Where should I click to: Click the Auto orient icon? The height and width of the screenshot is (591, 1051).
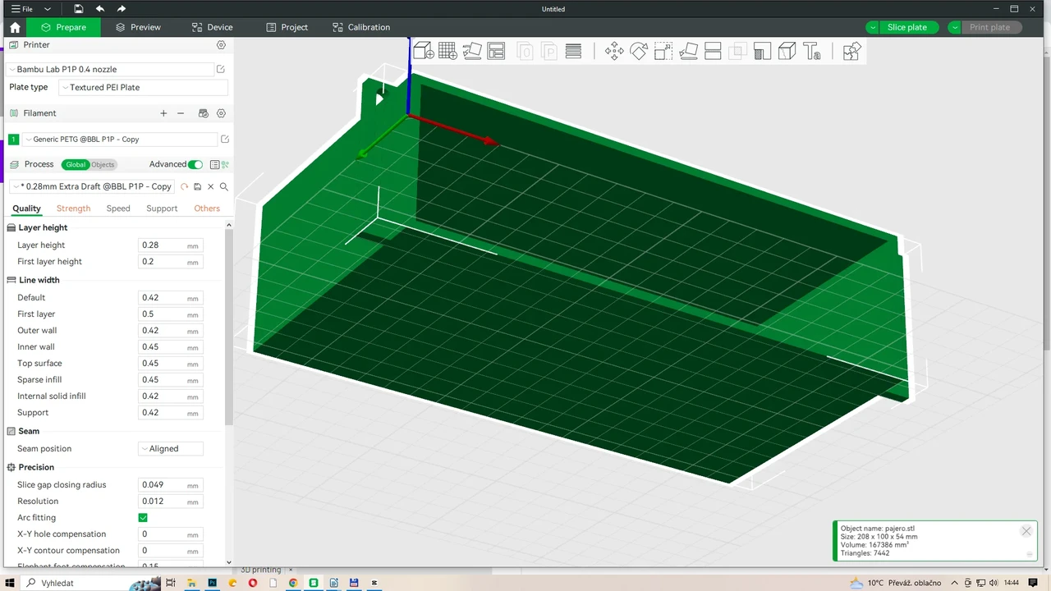[472, 52]
